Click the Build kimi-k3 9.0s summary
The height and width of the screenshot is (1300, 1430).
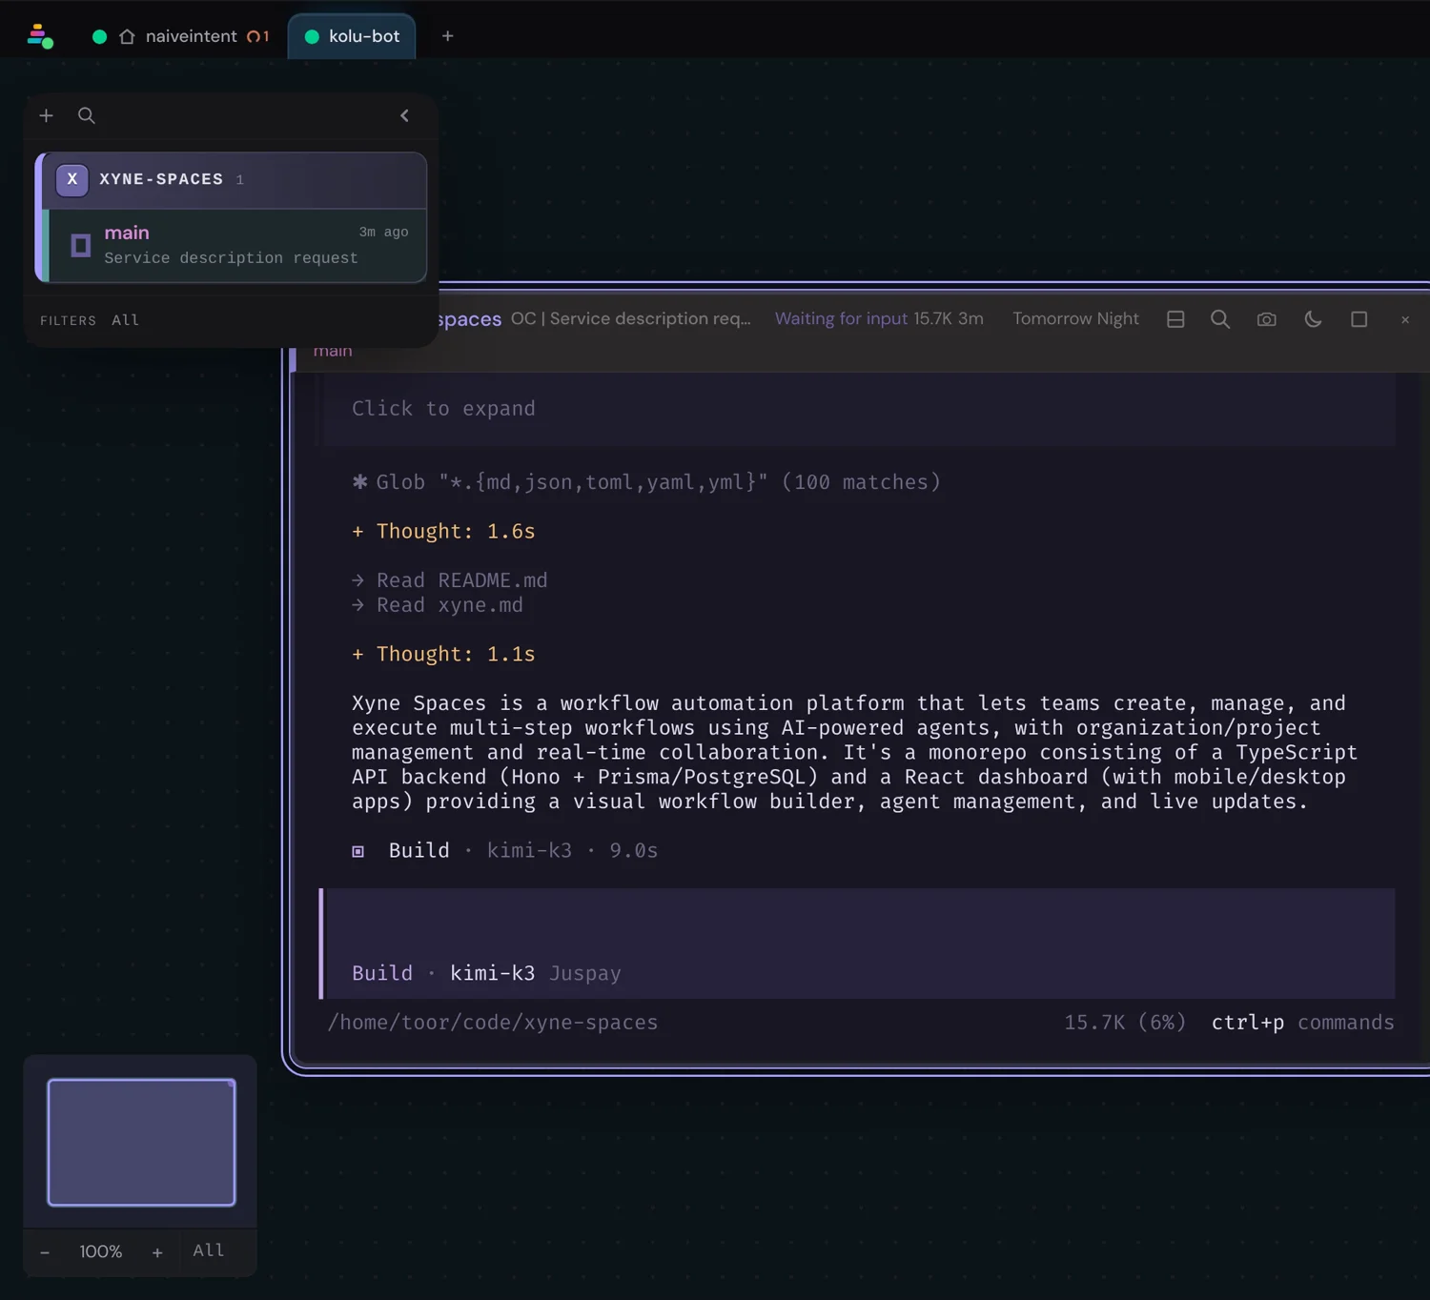click(x=505, y=850)
